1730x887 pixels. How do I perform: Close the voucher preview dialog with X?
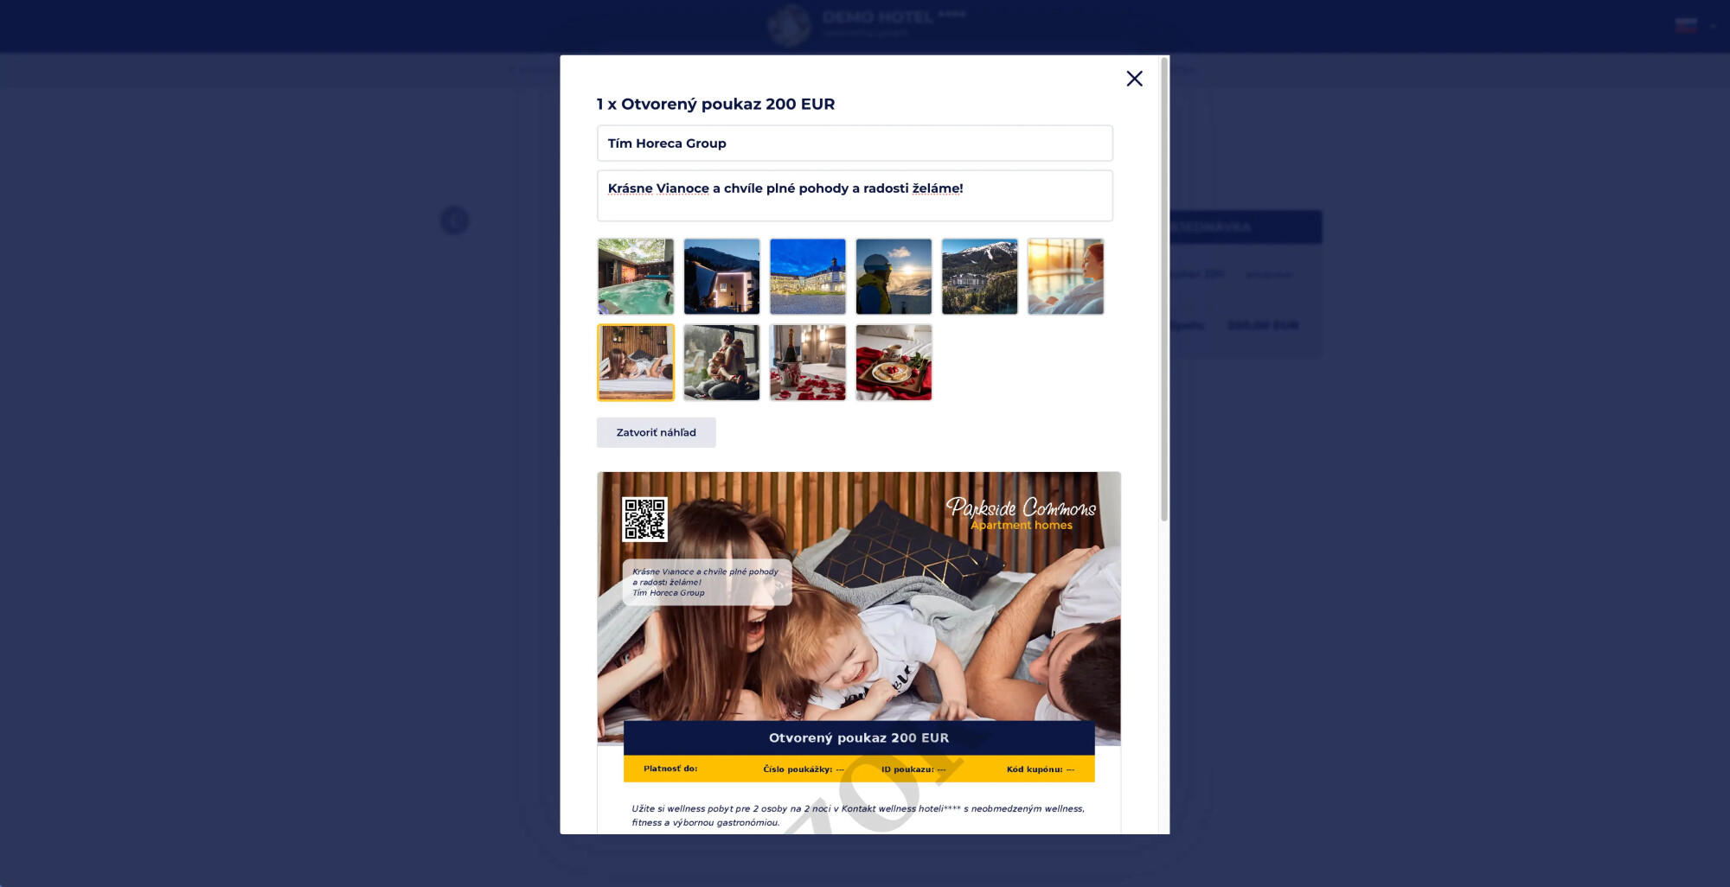click(x=1134, y=79)
